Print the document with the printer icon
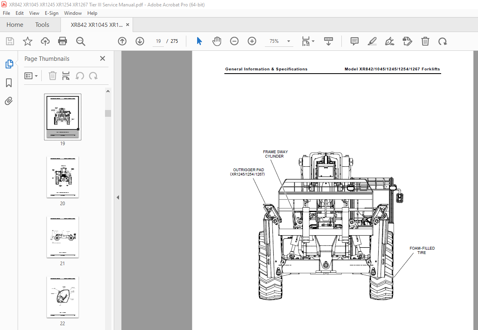Screen dimensions: 478x330 point(63,41)
